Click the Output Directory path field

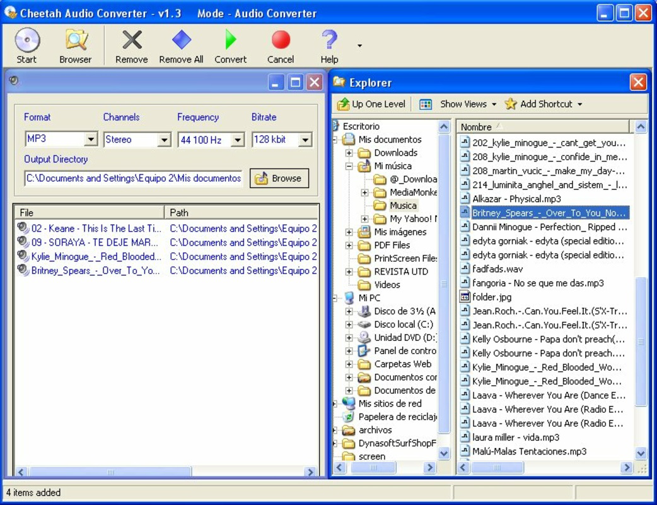point(133,178)
